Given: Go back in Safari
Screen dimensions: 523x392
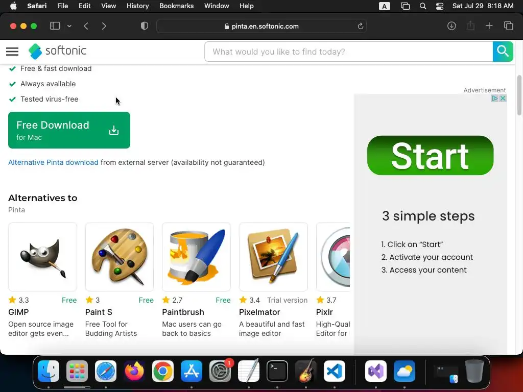Looking at the screenshot, I should [86, 26].
